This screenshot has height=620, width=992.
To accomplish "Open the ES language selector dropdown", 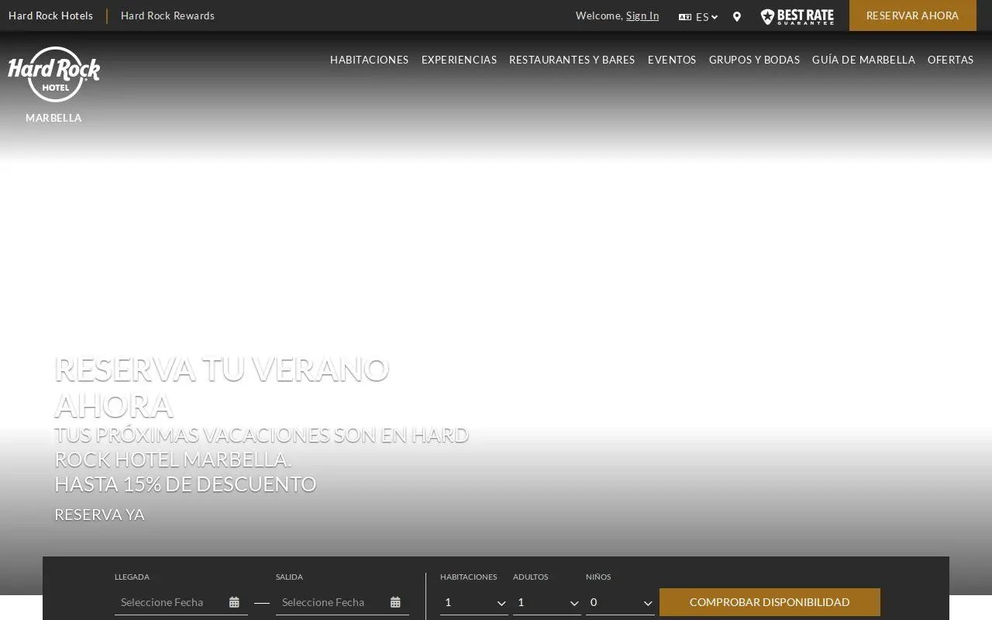I will point(698,16).
